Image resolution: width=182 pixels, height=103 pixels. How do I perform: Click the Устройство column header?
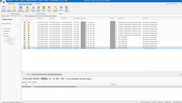130,18
